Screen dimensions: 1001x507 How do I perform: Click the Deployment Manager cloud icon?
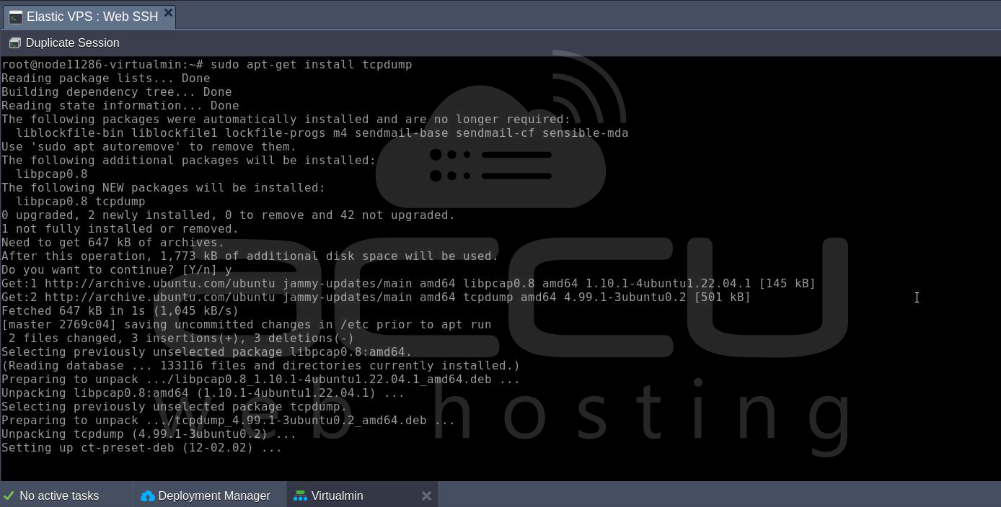click(148, 496)
